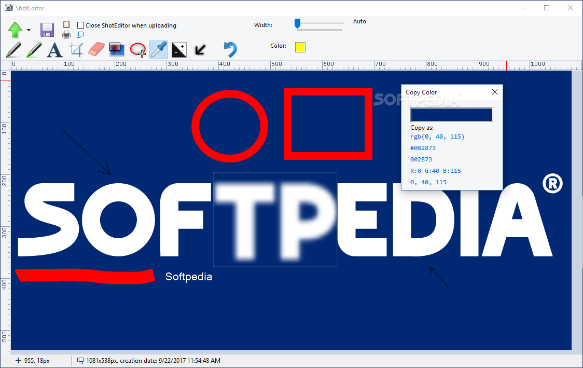
Task: Copy color as rgb(0, 40, 115)
Action: click(437, 137)
